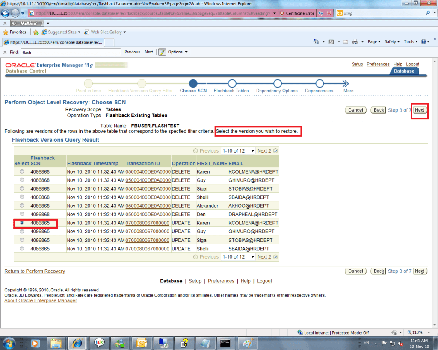Open the Page menu
Viewport: 438px width, 350px height.
coord(373,42)
